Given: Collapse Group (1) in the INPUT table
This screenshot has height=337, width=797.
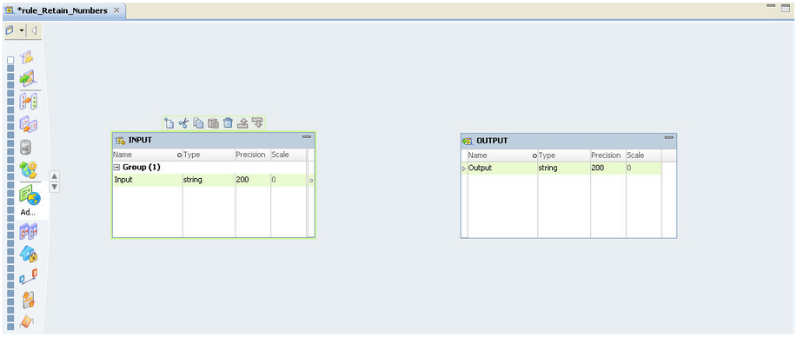Looking at the screenshot, I should point(116,168).
